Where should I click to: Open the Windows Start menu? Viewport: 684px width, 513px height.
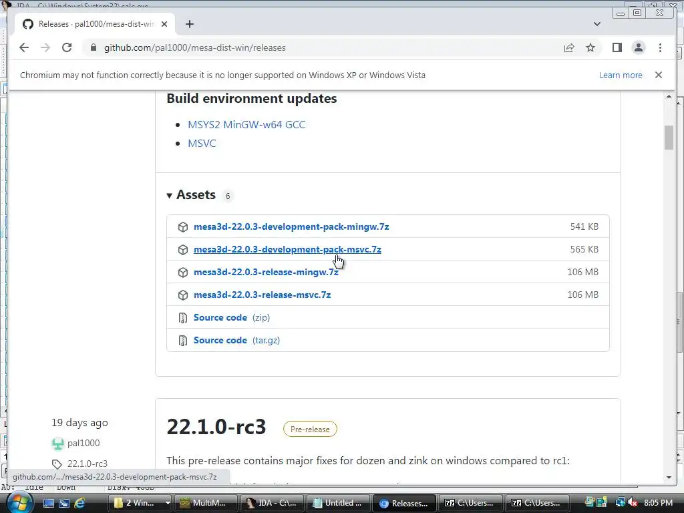[19, 502]
